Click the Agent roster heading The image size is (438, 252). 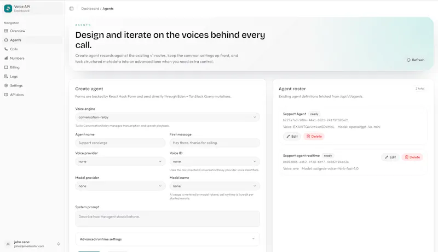coord(292,89)
